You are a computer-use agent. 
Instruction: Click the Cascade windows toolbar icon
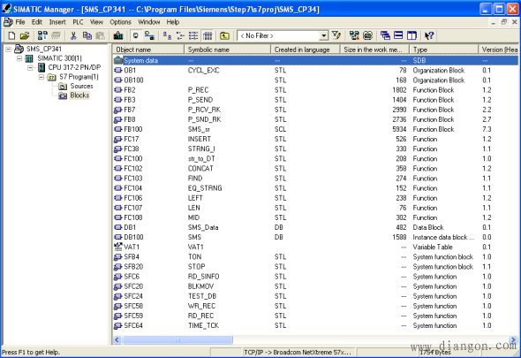(385, 35)
